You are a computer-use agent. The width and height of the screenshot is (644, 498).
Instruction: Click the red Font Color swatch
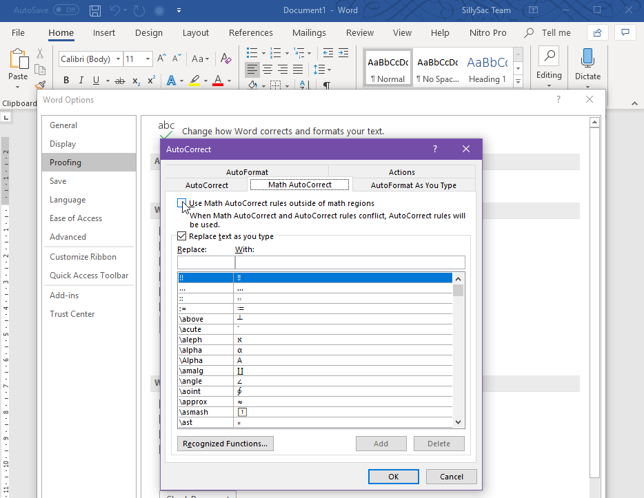(x=218, y=81)
